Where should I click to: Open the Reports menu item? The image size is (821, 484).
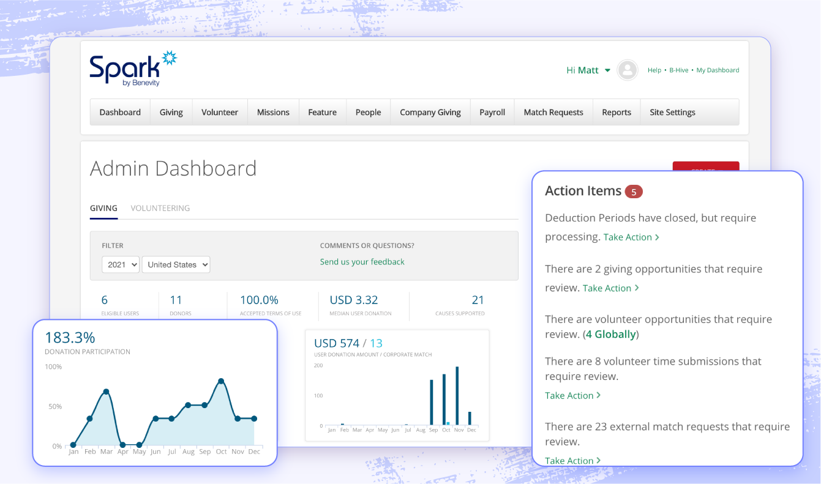coord(617,112)
